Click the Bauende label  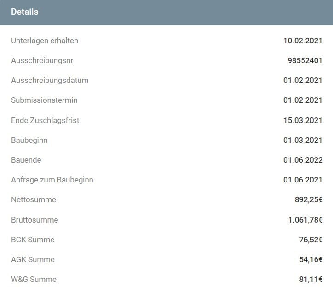(26, 160)
